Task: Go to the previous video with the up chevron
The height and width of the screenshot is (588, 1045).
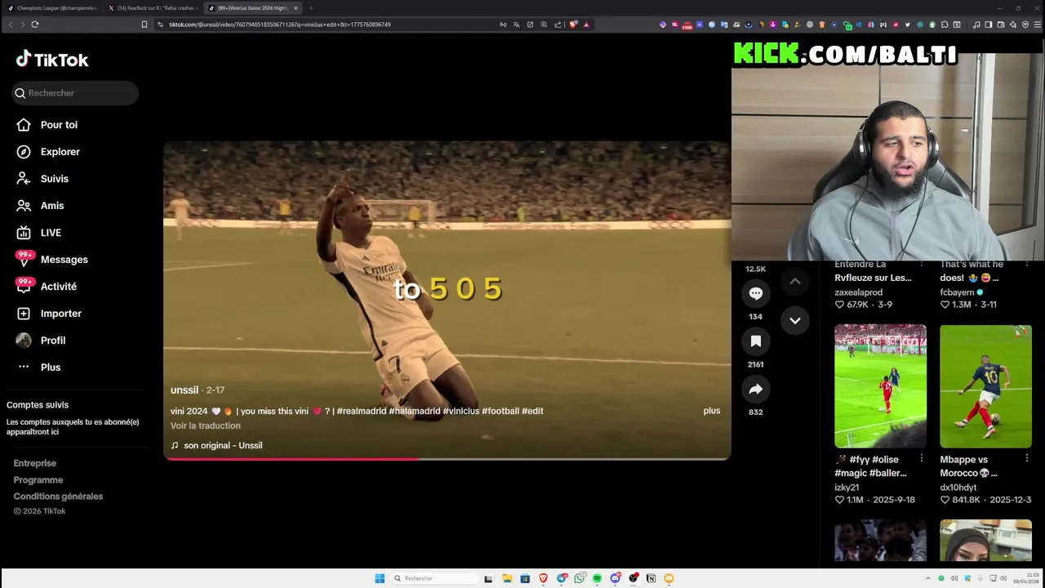Action: click(795, 281)
